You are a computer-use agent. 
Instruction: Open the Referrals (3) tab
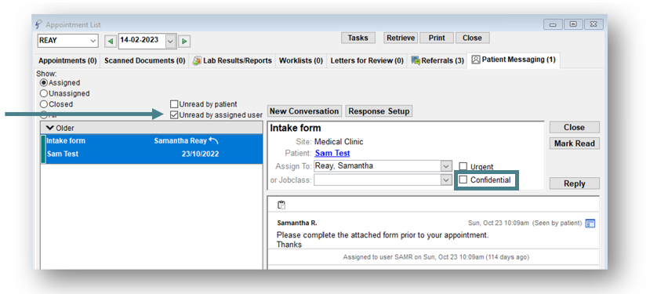437,61
